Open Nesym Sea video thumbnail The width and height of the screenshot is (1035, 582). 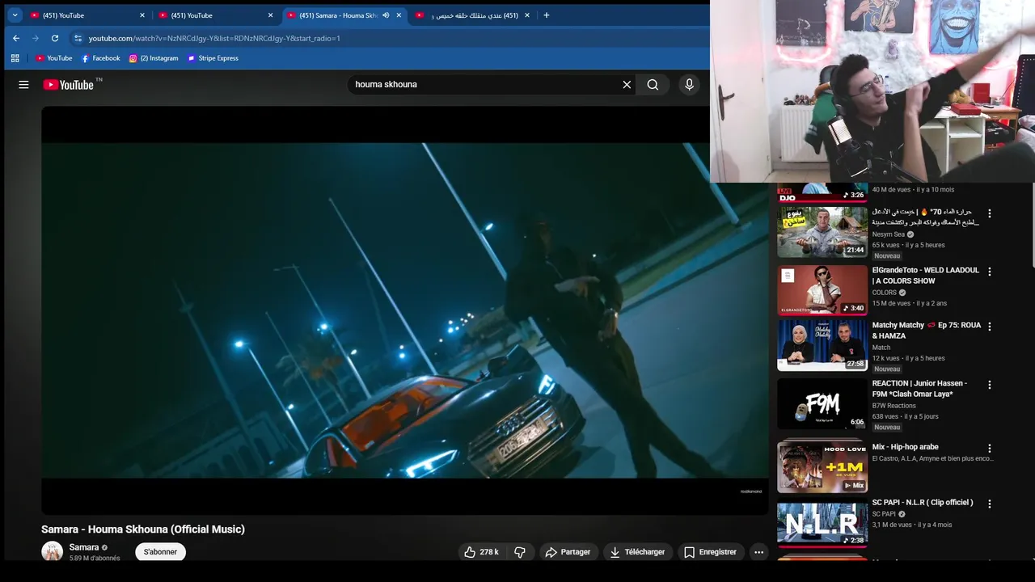[822, 232]
